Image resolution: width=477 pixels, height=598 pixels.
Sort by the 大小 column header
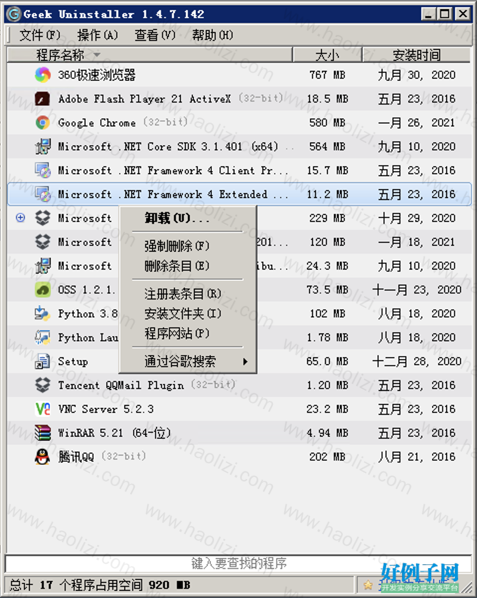point(327,55)
